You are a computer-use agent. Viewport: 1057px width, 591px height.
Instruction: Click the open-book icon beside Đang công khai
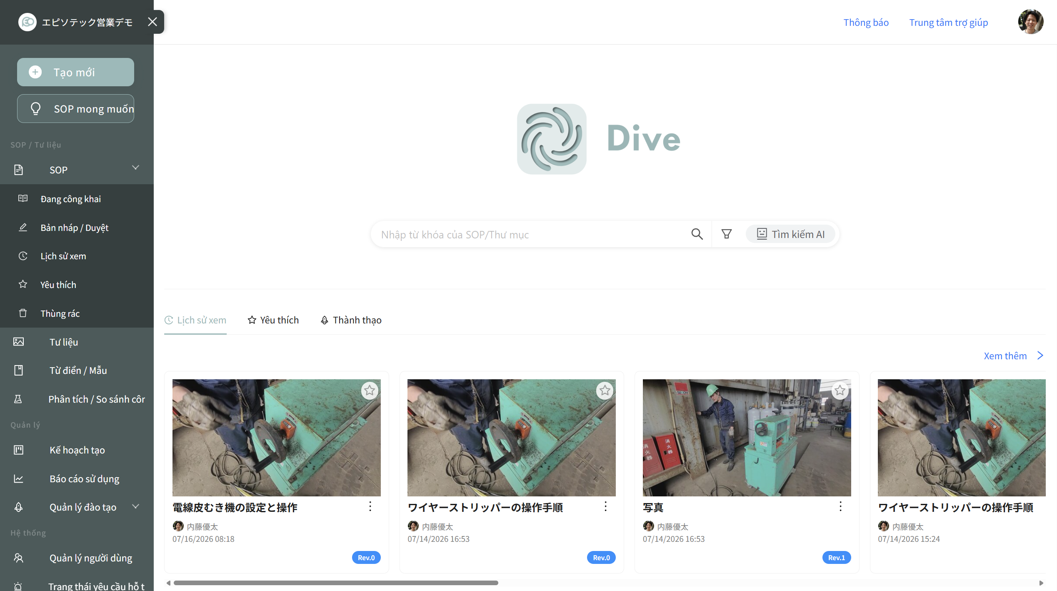[x=23, y=198]
